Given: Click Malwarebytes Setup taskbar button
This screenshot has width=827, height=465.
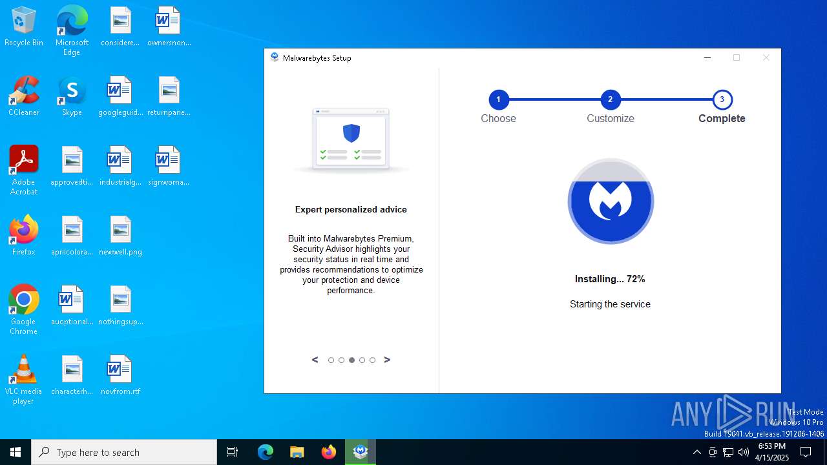Looking at the screenshot, I should [x=361, y=452].
